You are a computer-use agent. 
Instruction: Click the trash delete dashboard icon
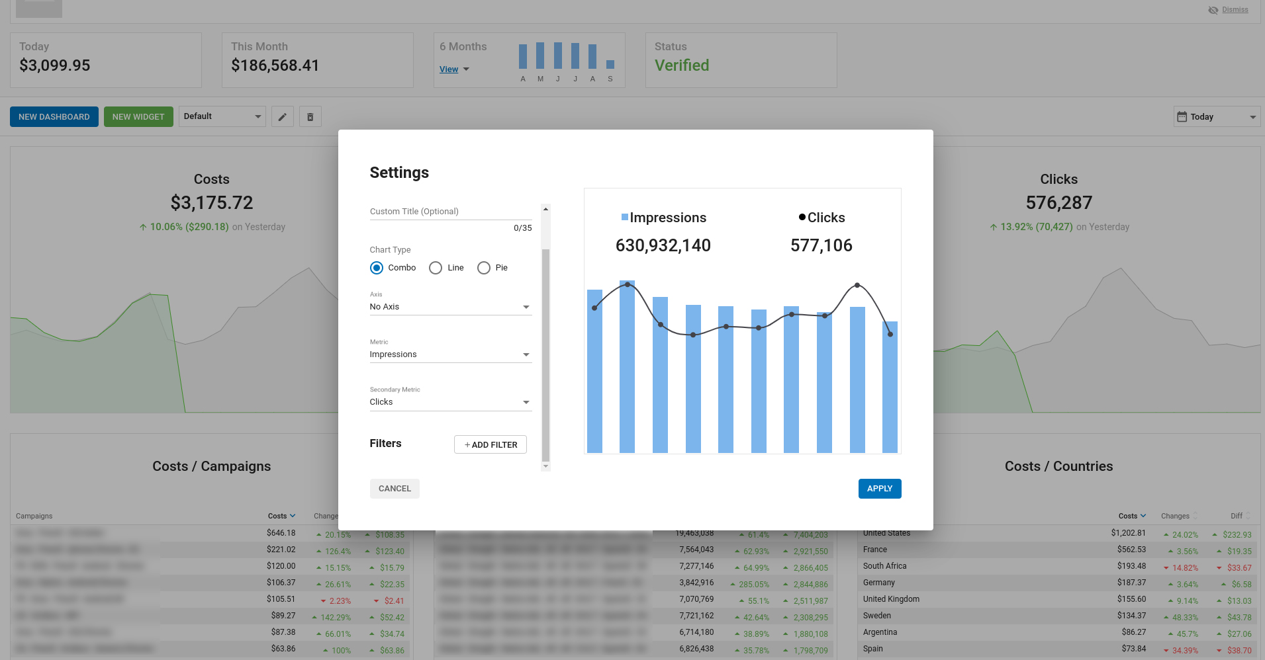pyautogui.click(x=310, y=117)
